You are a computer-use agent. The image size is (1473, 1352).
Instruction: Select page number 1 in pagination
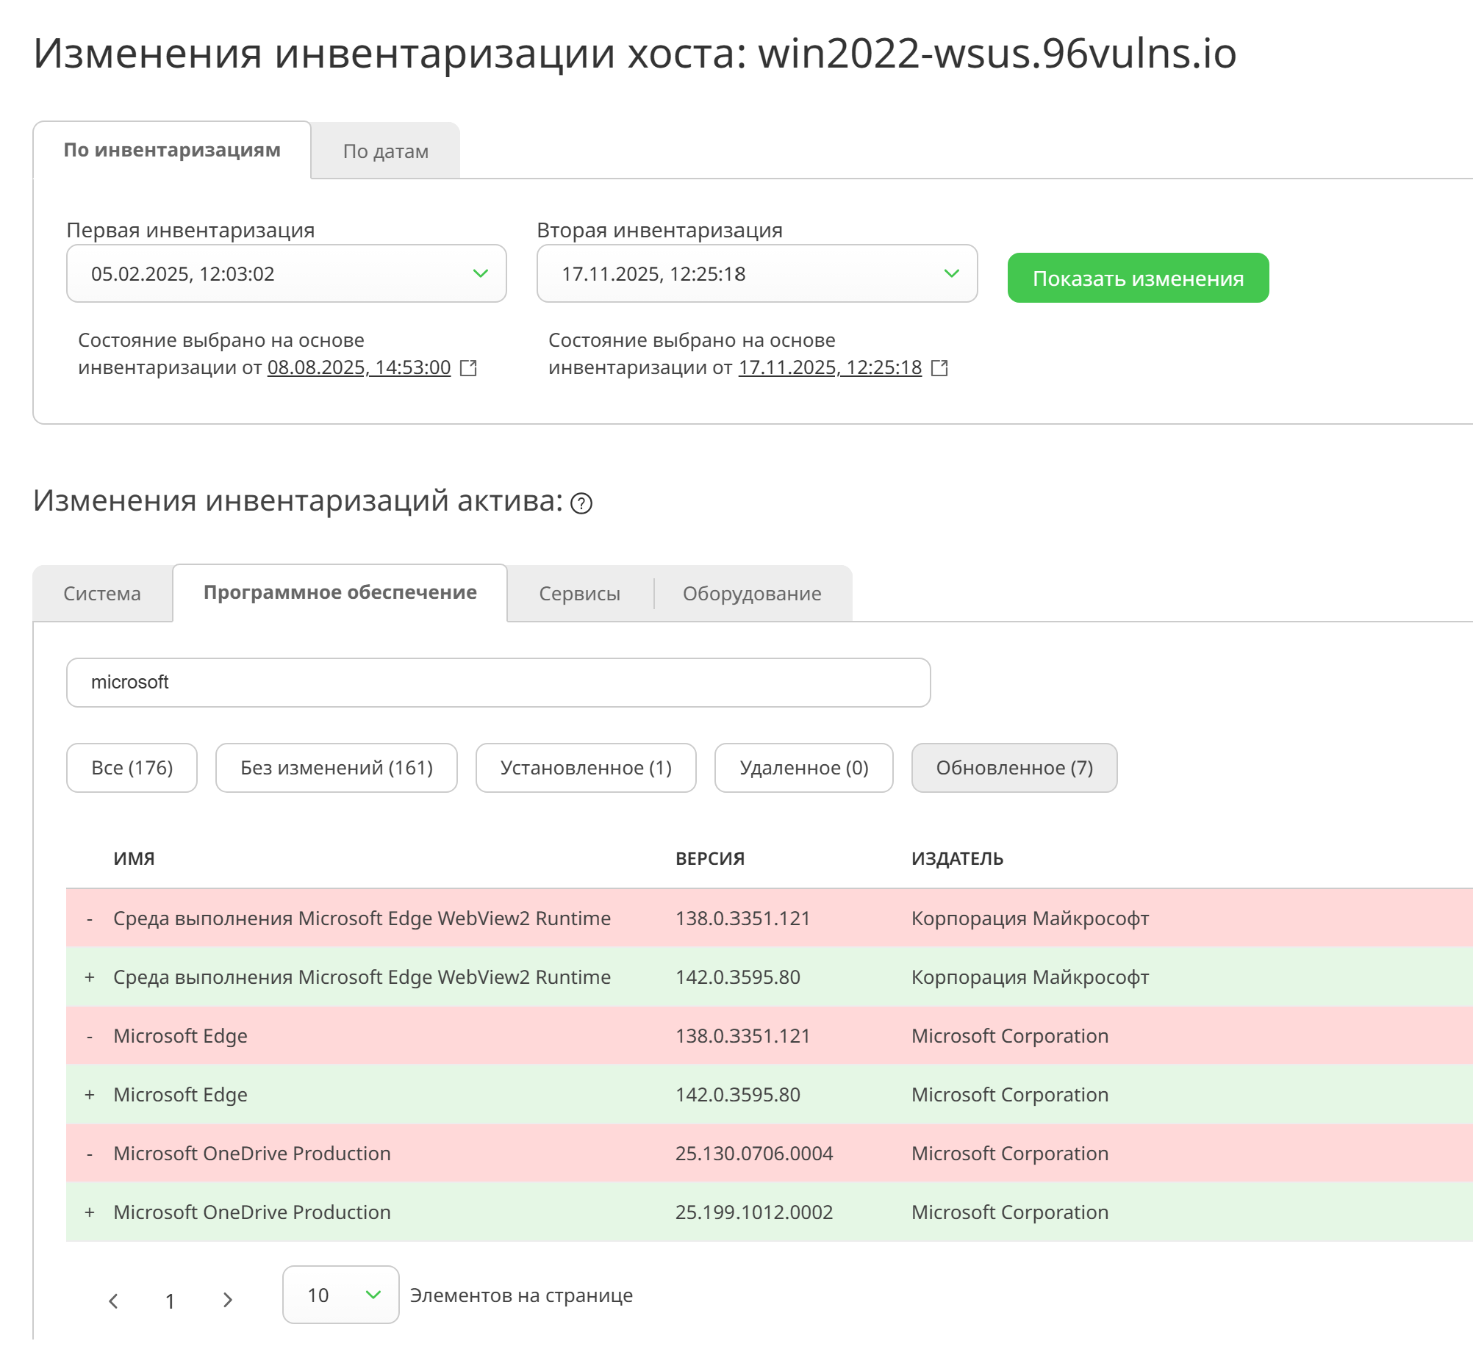tap(170, 1301)
